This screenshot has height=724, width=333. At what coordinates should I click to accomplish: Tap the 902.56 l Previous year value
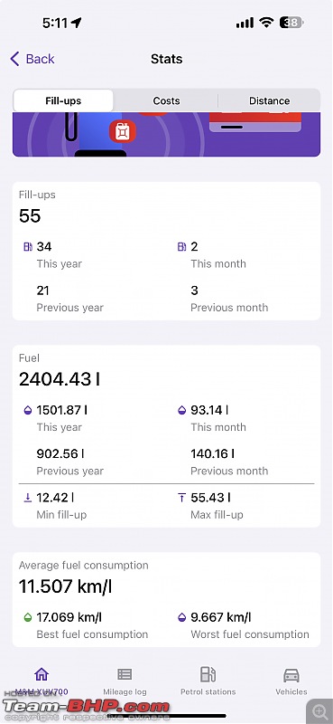pos(60,454)
